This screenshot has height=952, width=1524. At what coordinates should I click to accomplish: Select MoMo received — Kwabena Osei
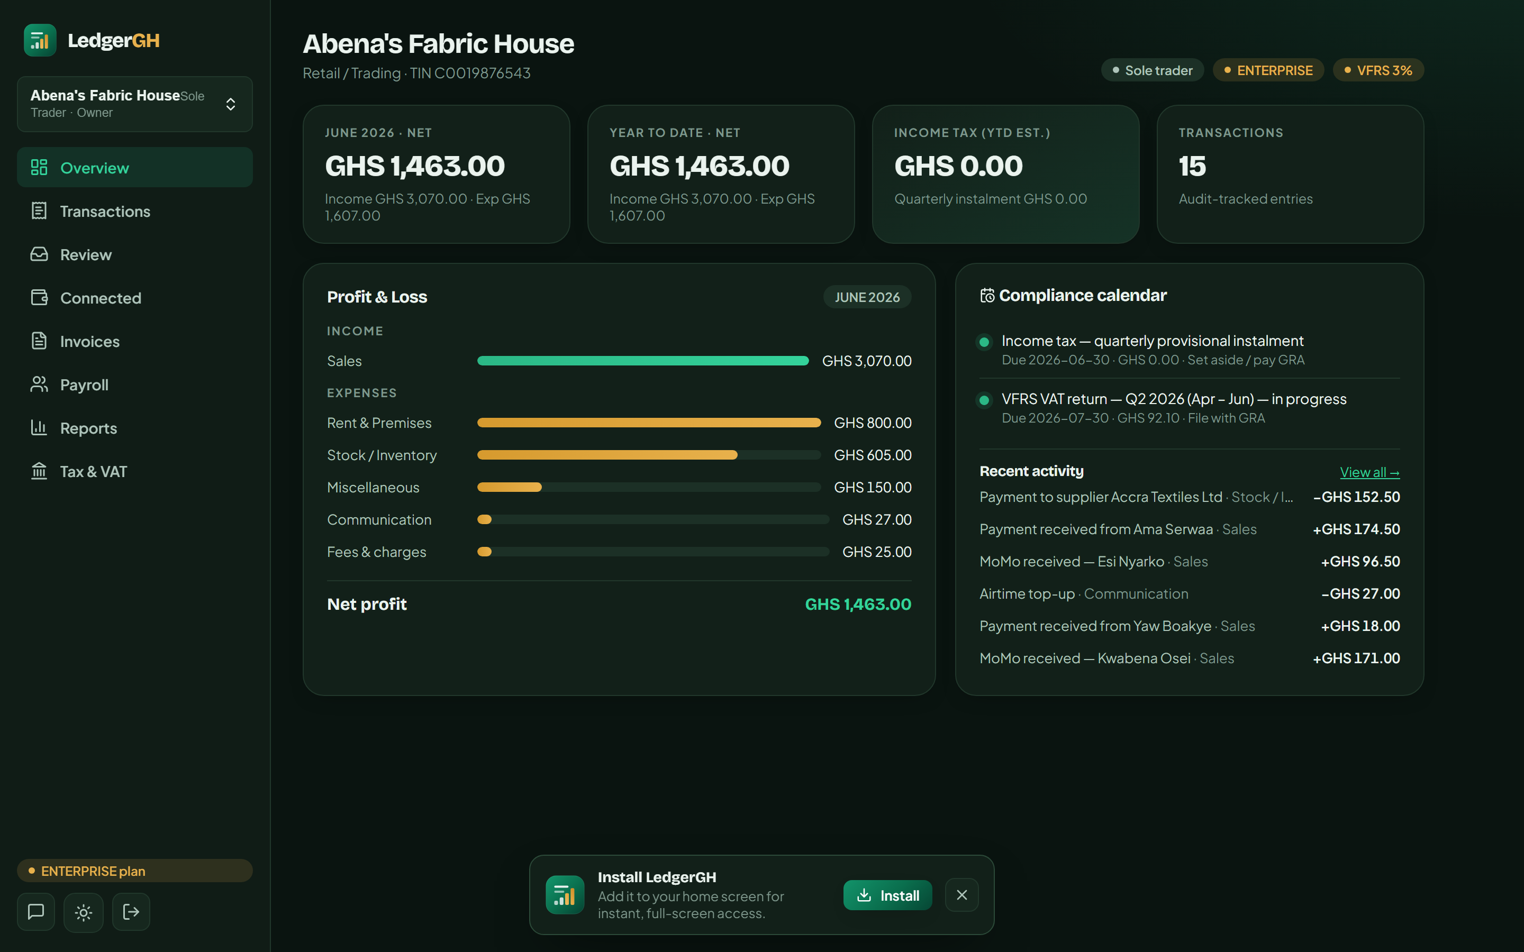1190,658
